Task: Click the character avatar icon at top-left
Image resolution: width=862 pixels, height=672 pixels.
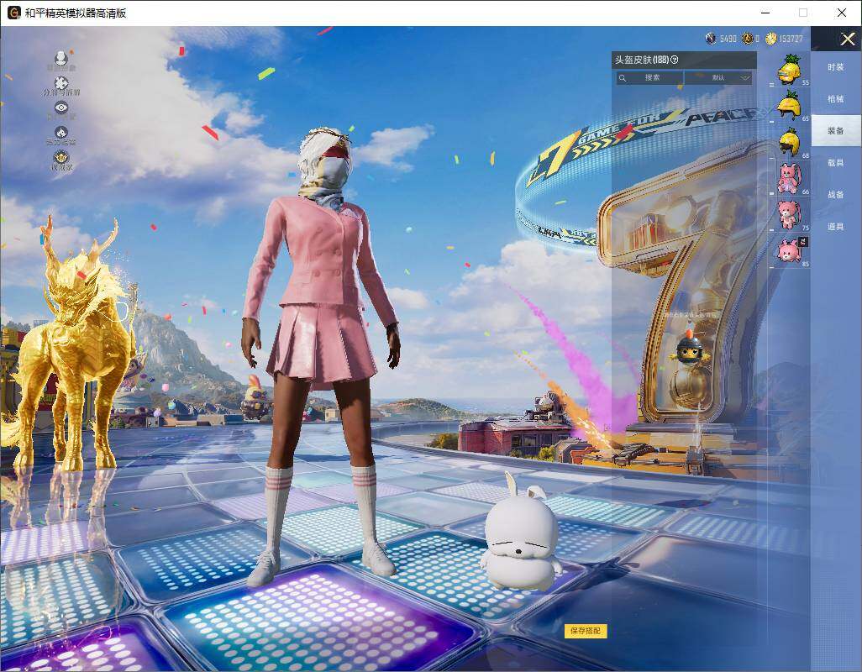Action: pyautogui.click(x=61, y=60)
